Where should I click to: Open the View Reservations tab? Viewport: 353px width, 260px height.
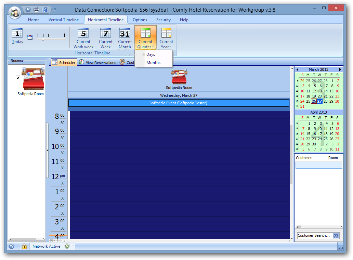(98, 62)
